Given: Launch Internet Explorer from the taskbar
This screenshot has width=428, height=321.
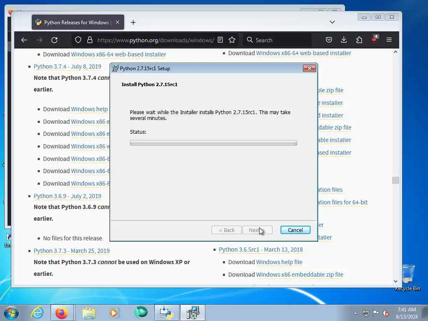Looking at the screenshot, I should pos(37,313).
